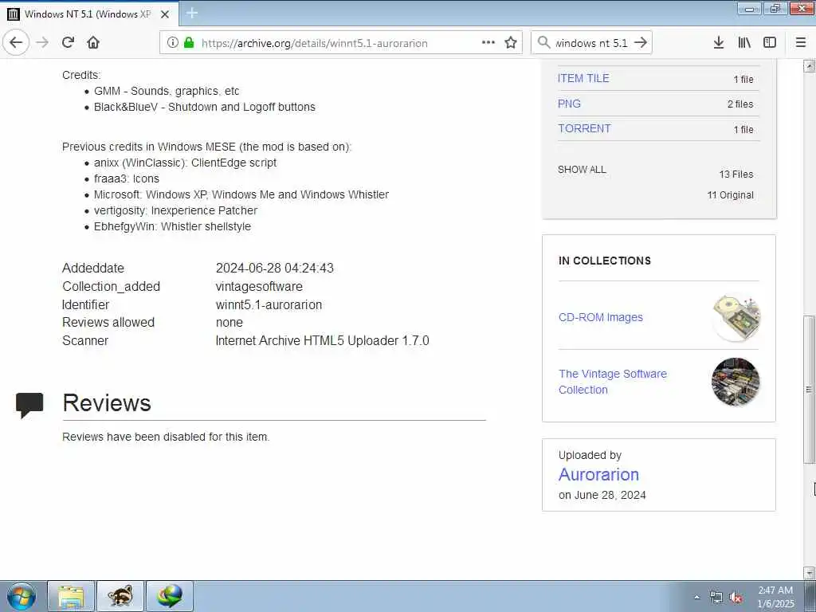The height and width of the screenshot is (612, 816).
Task: Click Internet Archive HTML5 Uploader 1.7.0 text
Action: click(322, 340)
